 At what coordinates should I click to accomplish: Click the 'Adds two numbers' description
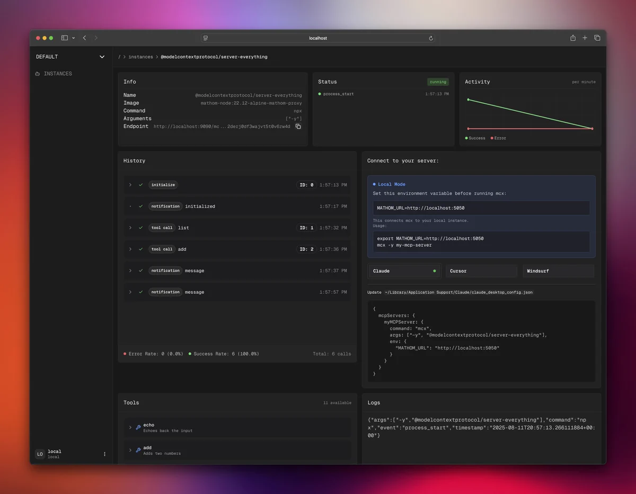point(162,454)
